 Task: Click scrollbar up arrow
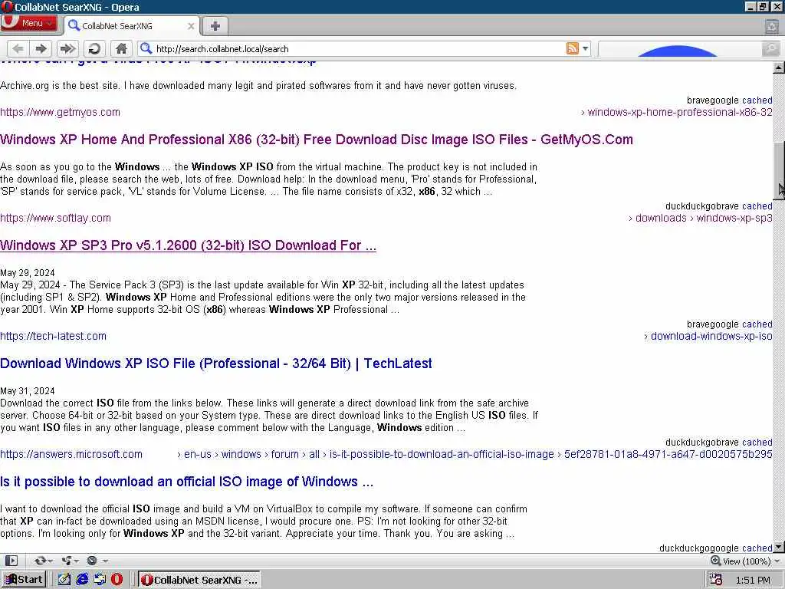point(779,67)
